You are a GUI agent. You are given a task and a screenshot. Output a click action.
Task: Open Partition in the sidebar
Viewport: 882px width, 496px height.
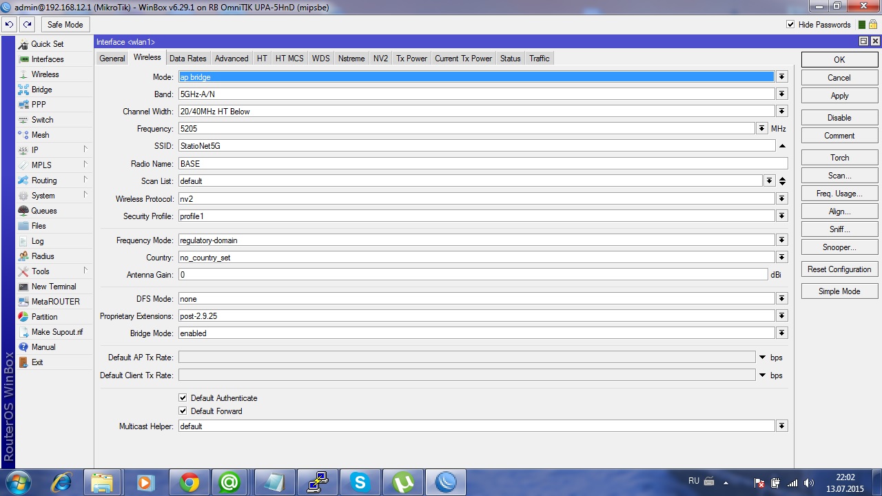click(44, 317)
